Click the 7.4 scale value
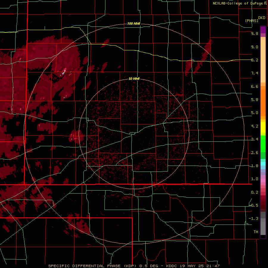The image size is (268, 268). click(255, 73)
